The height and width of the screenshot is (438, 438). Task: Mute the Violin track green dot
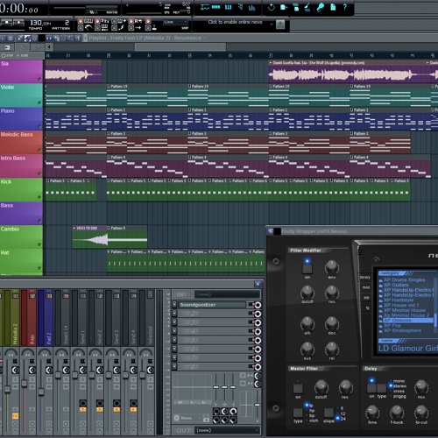coord(39,102)
